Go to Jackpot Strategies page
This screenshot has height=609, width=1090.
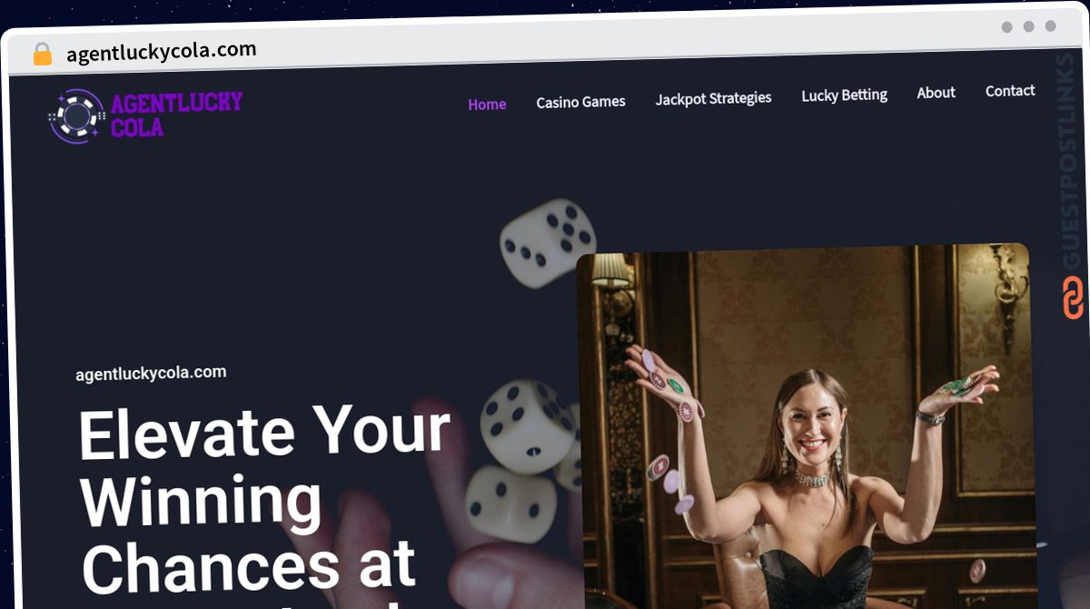click(713, 98)
